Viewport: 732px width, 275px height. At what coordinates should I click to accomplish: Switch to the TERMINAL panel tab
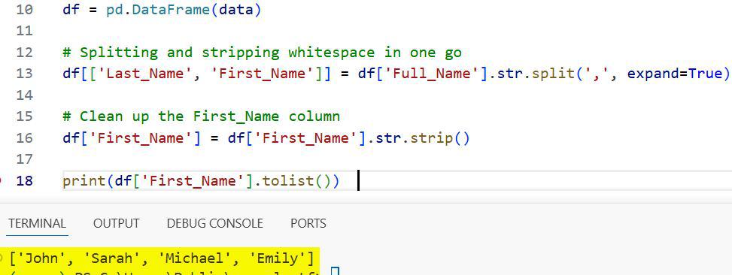click(37, 223)
